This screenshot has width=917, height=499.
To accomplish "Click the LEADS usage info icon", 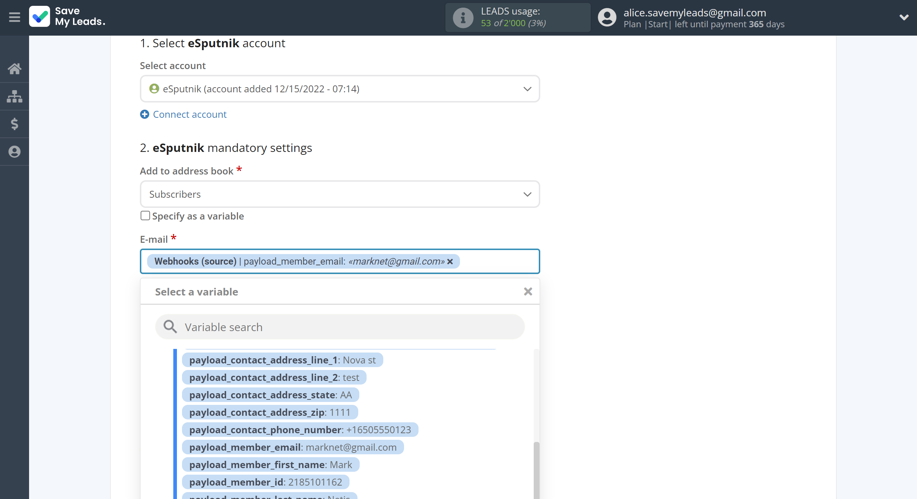I will pos(463,17).
